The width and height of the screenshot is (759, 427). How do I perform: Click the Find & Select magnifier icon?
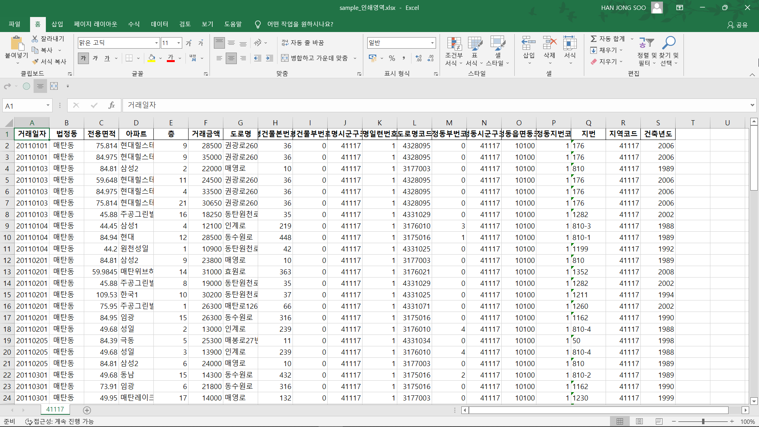[669, 43]
